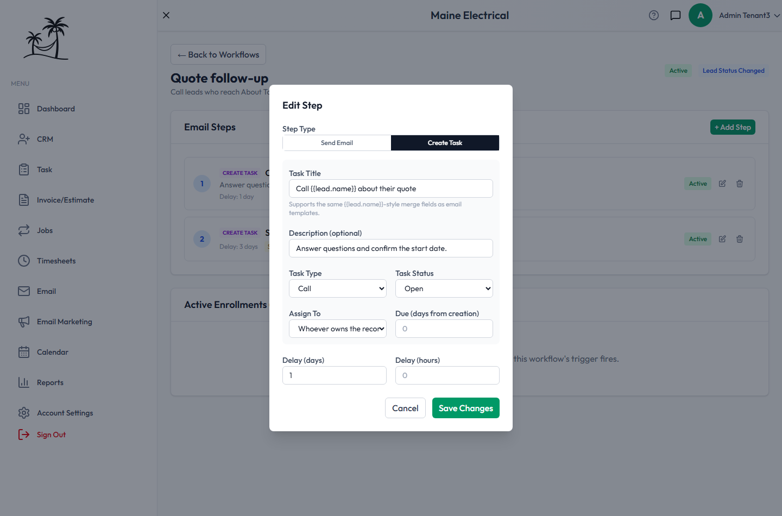Screen dimensions: 782x516
Task: Edit step 2 using its pencil icon
Action: [x=722, y=239]
